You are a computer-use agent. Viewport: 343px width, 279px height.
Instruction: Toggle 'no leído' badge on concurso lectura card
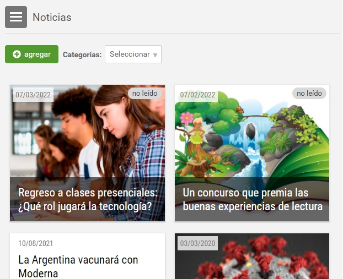click(x=309, y=94)
